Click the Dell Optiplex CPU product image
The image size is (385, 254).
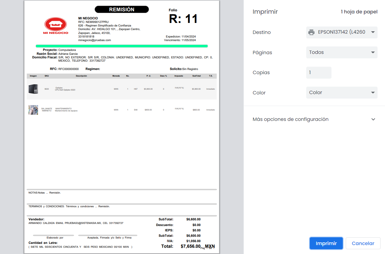click(x=33, y=89)
